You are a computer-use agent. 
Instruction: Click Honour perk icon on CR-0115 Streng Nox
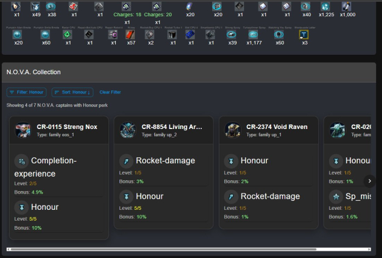(22, 207)
